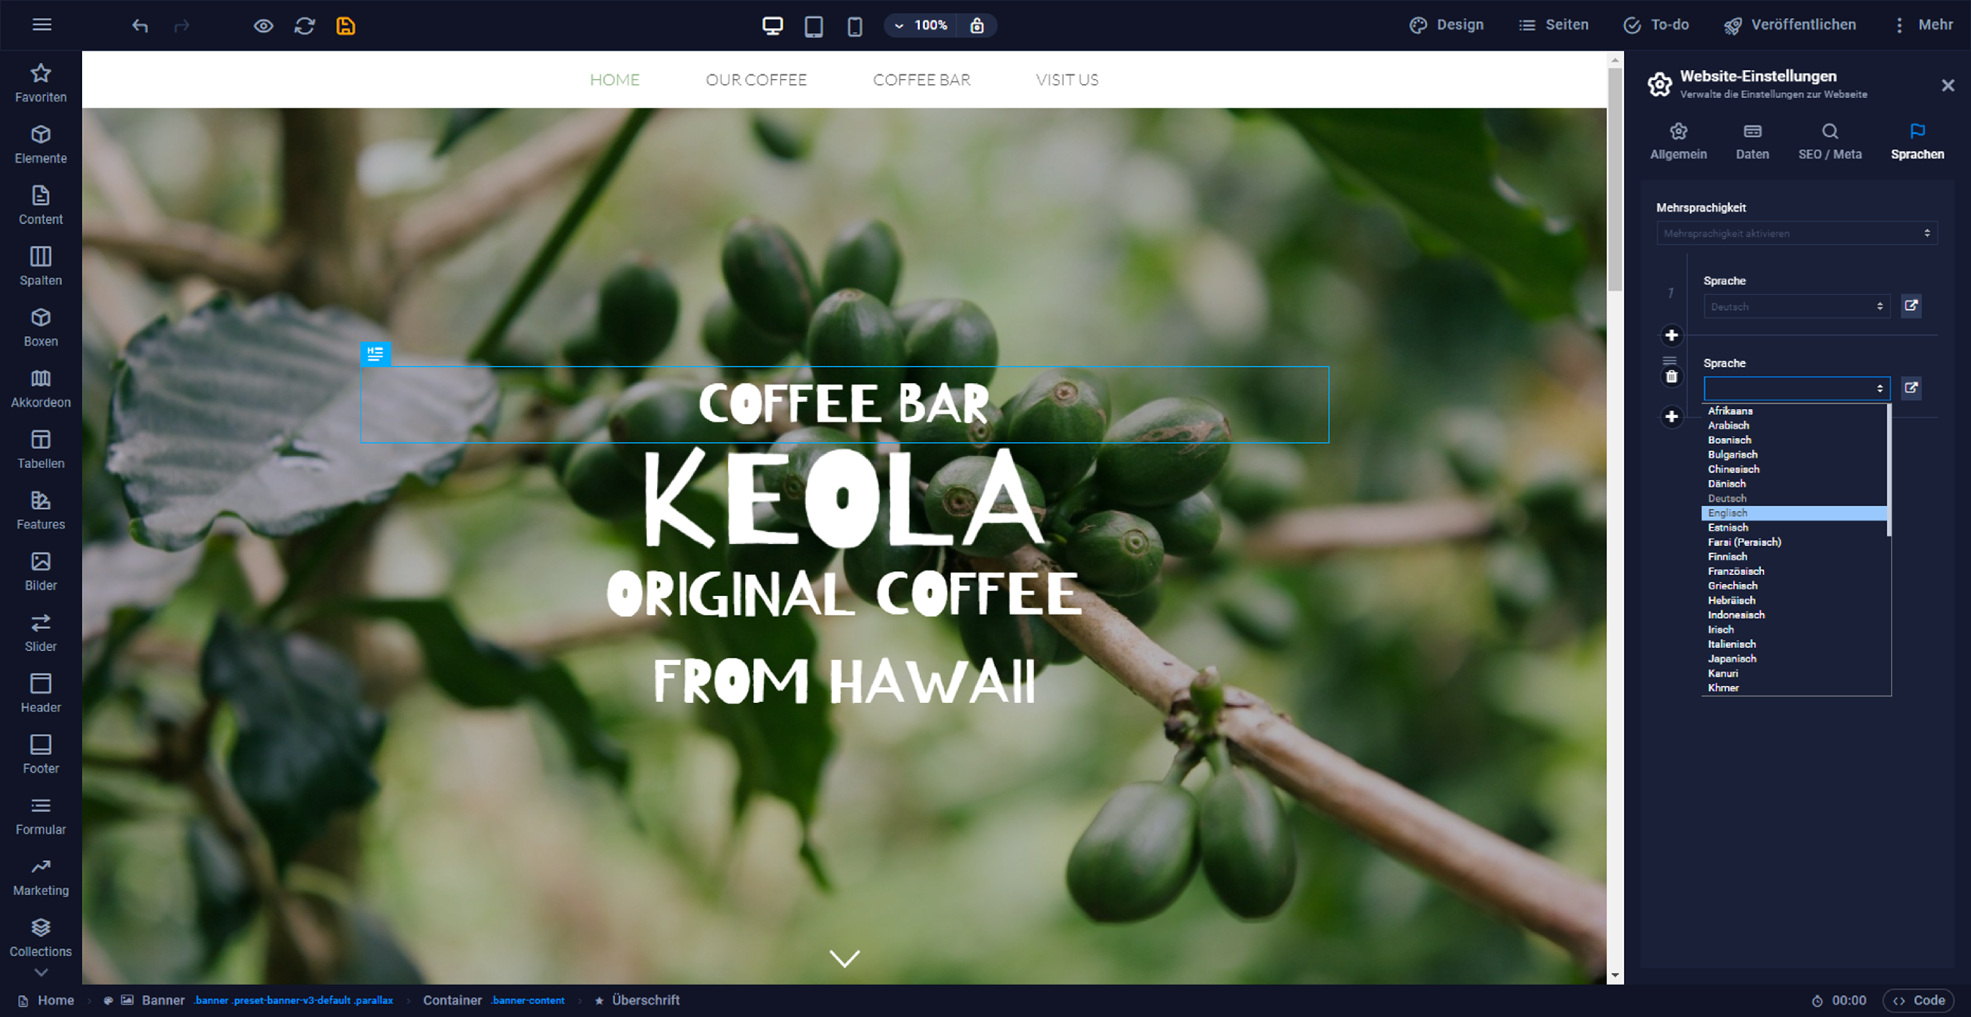1971x1017 pixels.
Task: Switch to the tablet viewport icon
Action: pyautogui.click(x=813, y=26)
